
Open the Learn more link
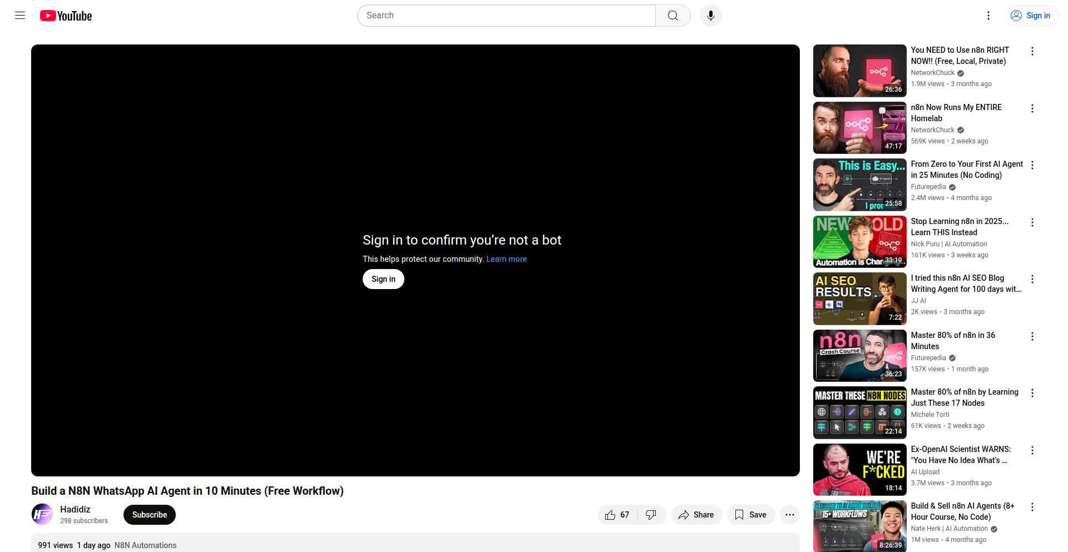pos(506,259)
